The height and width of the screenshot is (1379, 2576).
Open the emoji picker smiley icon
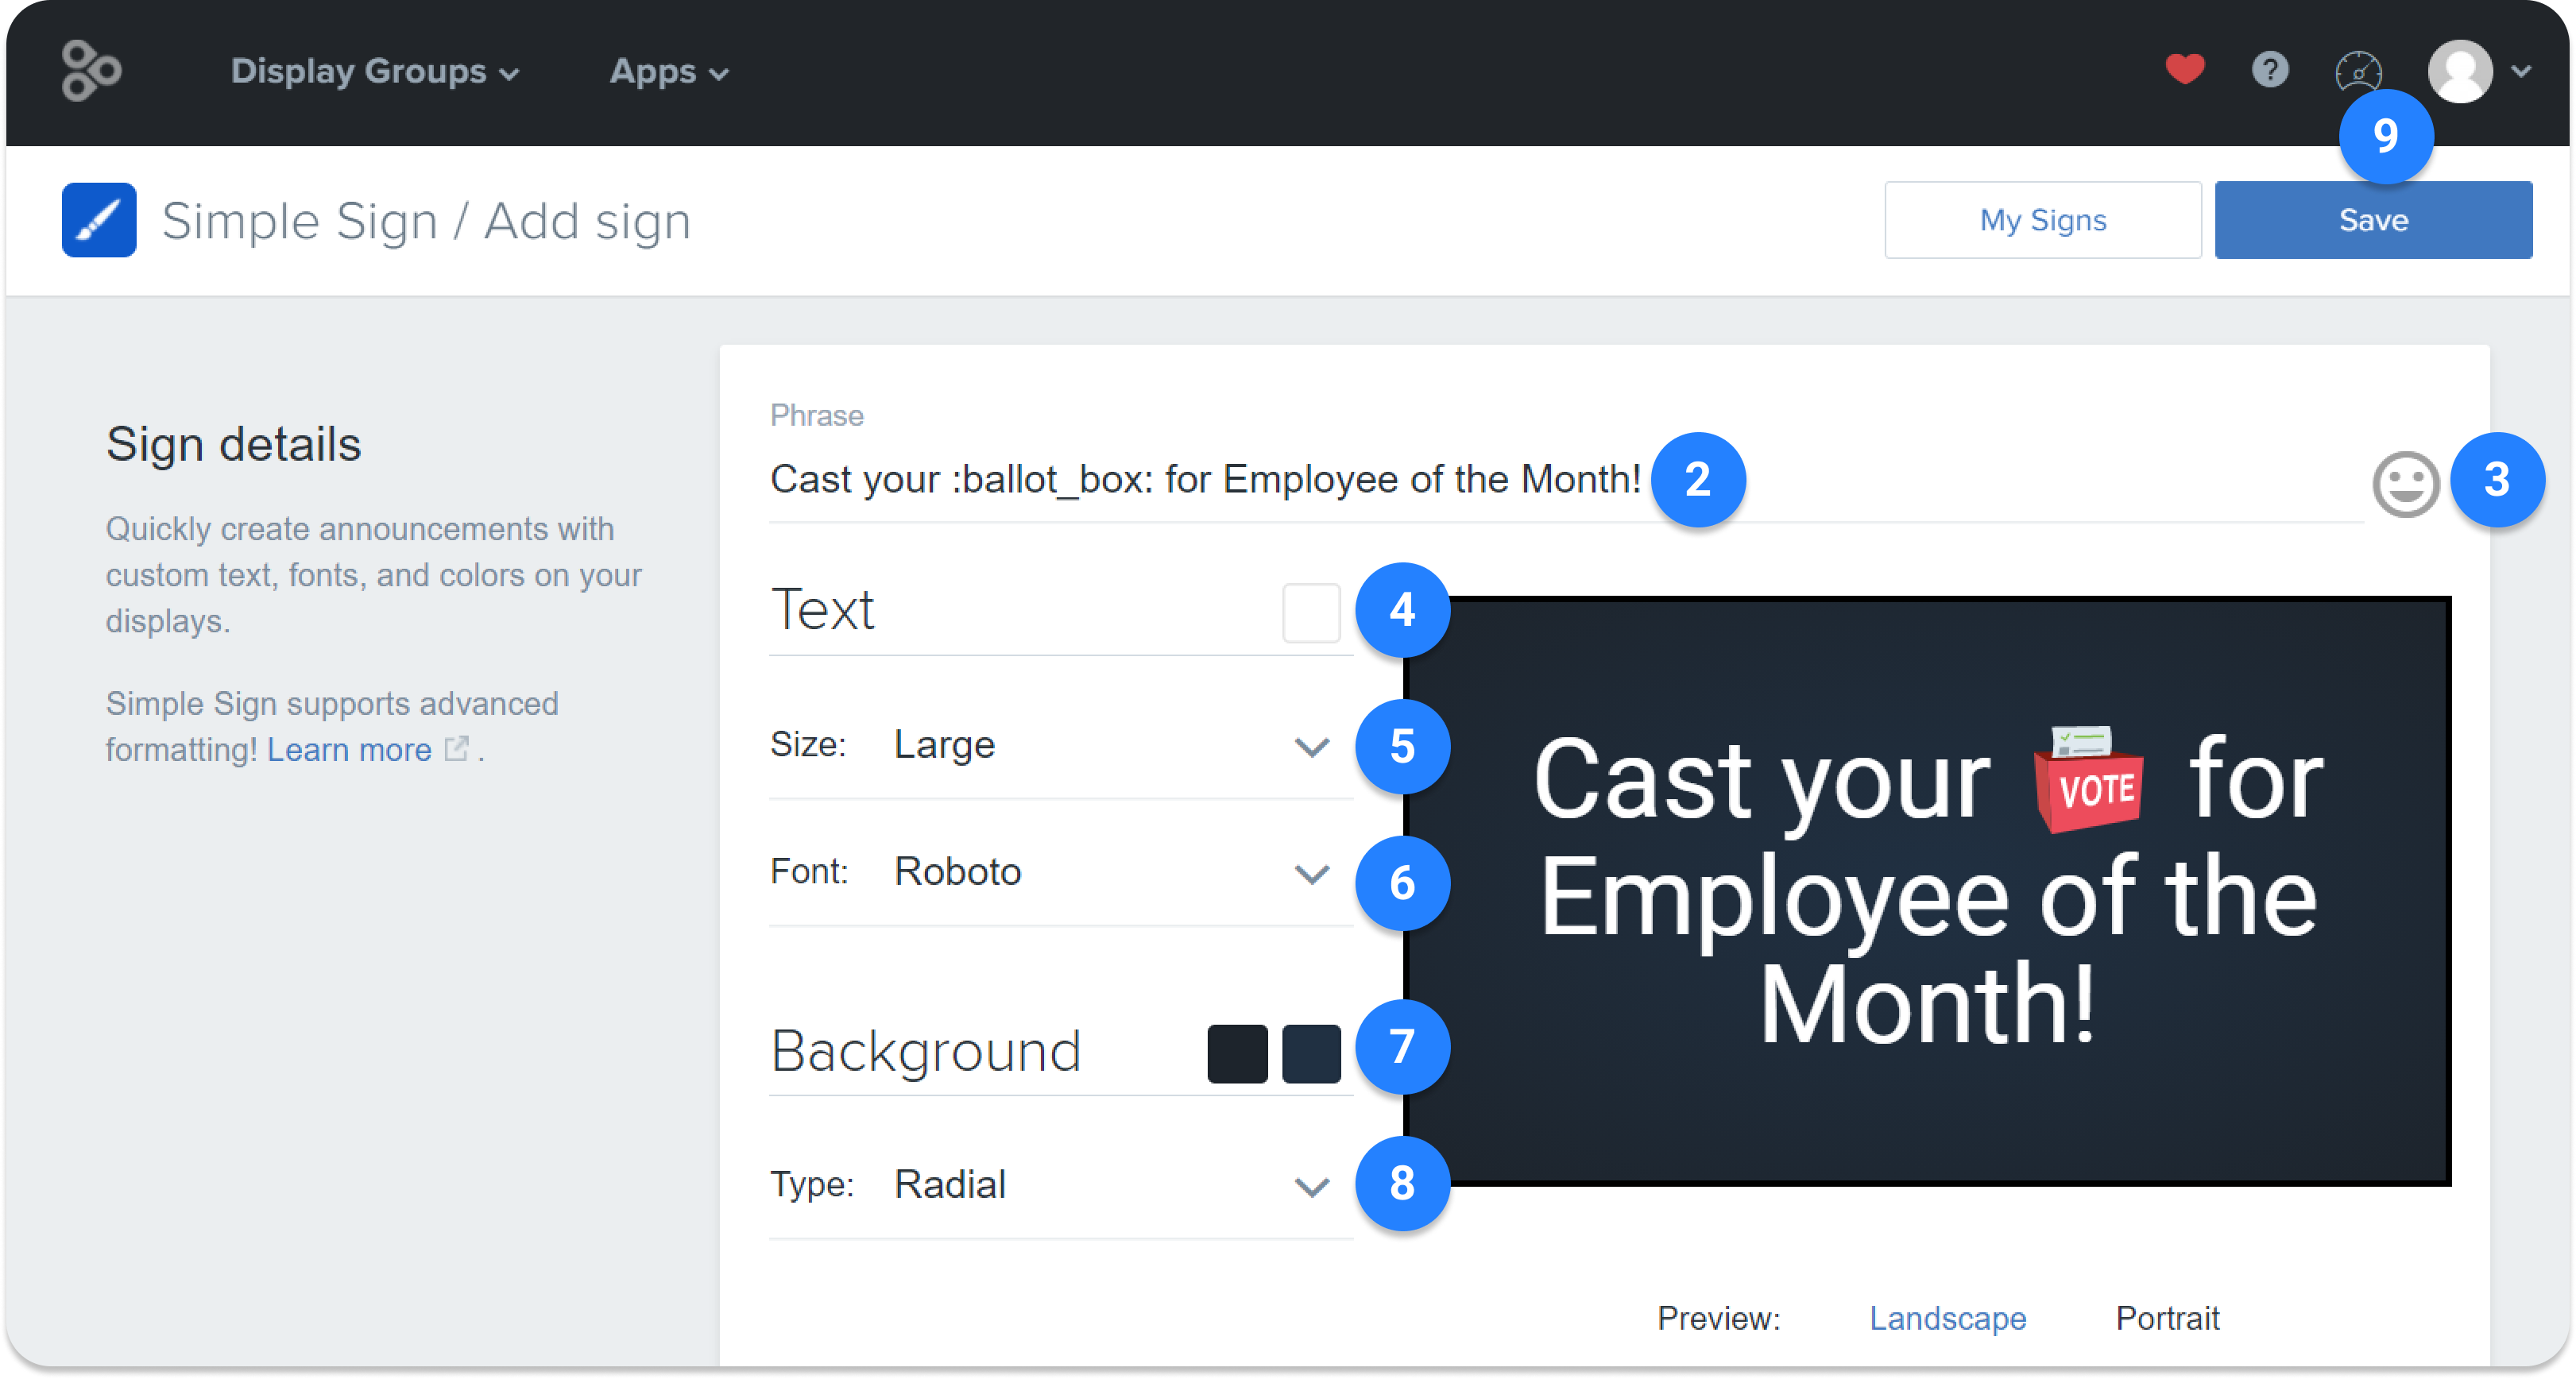(x=2405, y=484)
